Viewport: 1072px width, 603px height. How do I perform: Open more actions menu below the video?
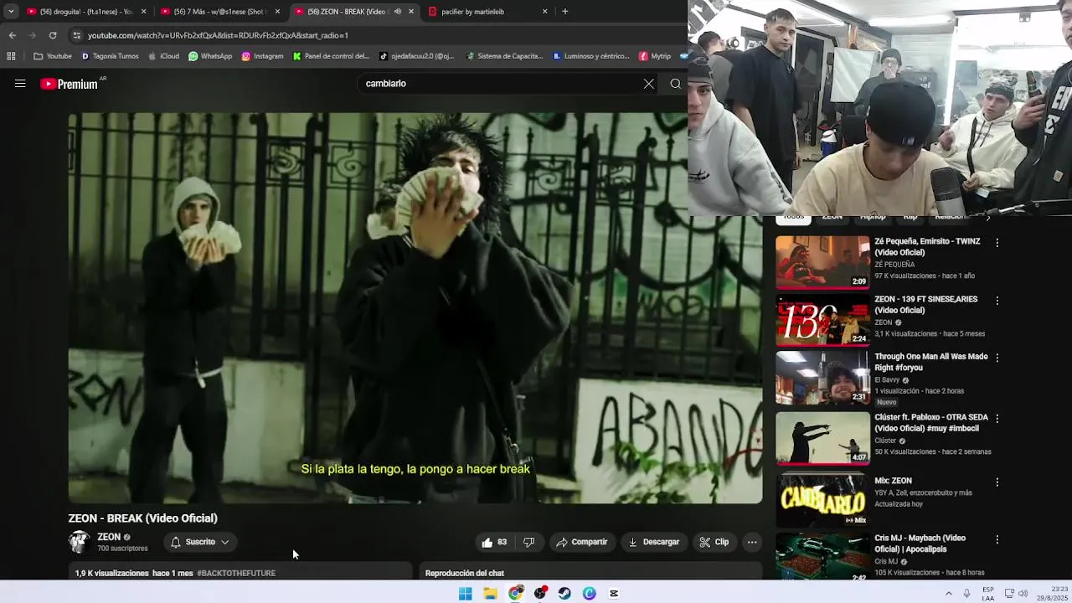[752, 542]
